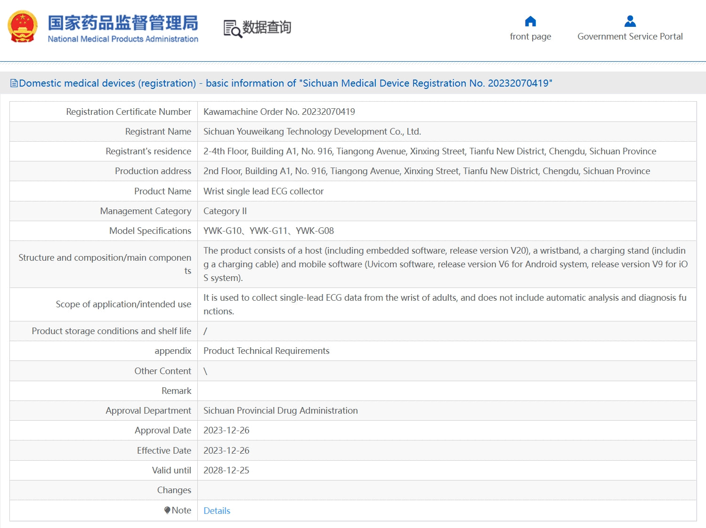The height and width of the screenshot is (528, 706).
Task: Click National Medical Products Administration text
Action: coord(123,39)
